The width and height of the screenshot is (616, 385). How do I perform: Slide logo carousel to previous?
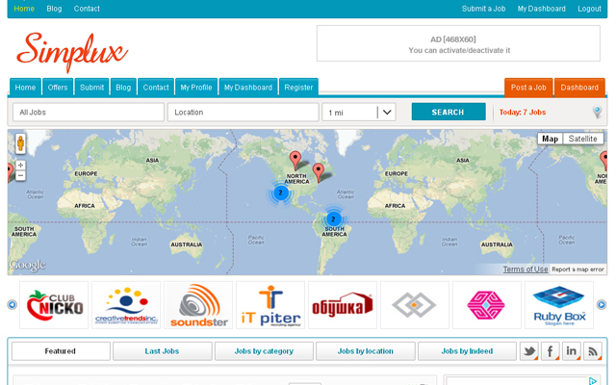point(13,304)
